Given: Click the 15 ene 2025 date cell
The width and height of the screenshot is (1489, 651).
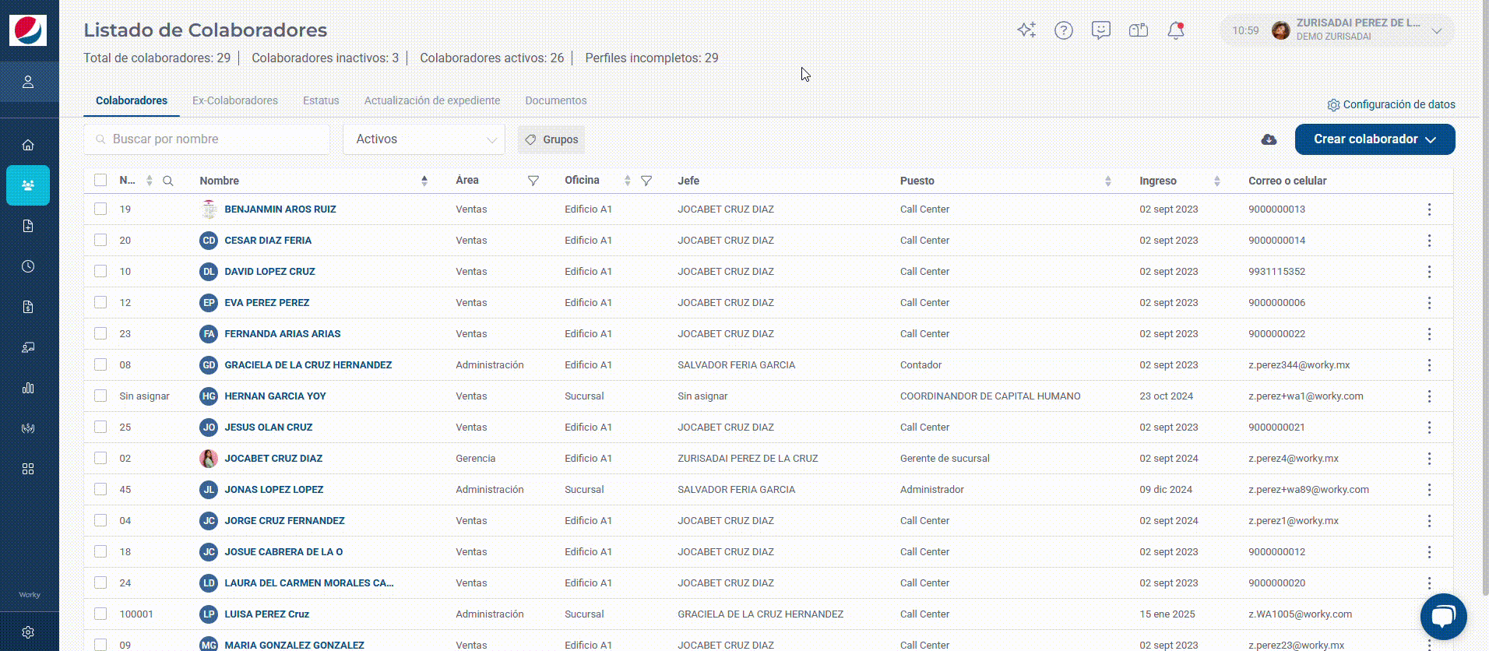Looking at the screenshot, I should (x=1167, y=614).
